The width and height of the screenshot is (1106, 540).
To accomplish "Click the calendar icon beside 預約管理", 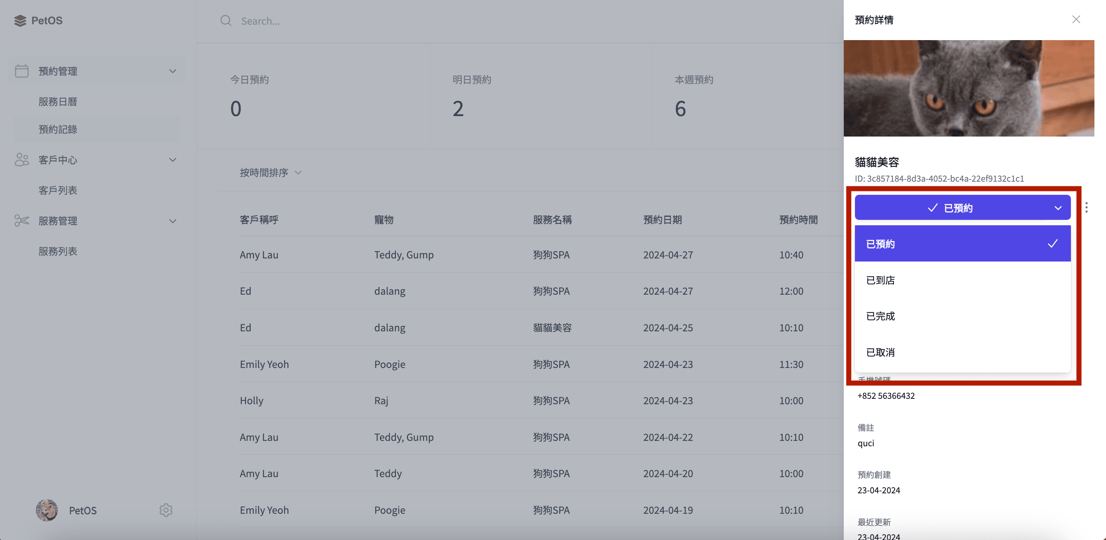I will point(22,71).
